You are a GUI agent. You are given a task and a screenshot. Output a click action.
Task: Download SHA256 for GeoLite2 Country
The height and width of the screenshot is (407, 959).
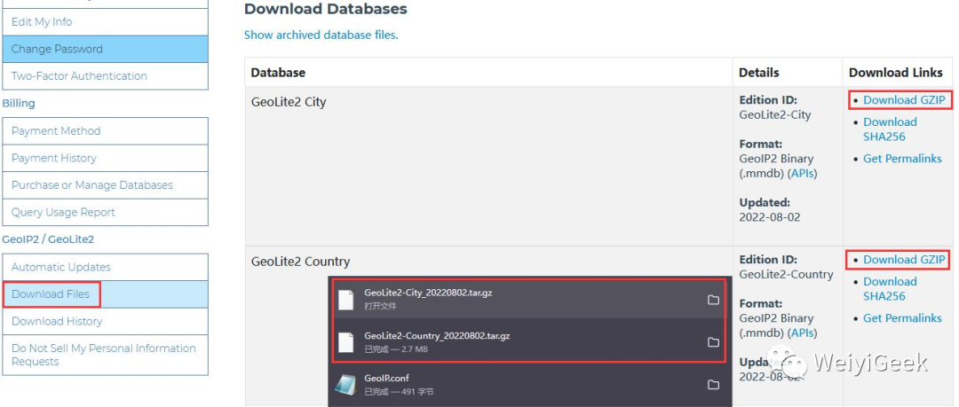(x=890, y=289)
